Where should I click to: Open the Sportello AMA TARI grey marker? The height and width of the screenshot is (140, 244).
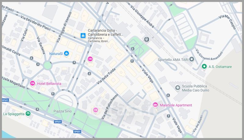point(192,59)
